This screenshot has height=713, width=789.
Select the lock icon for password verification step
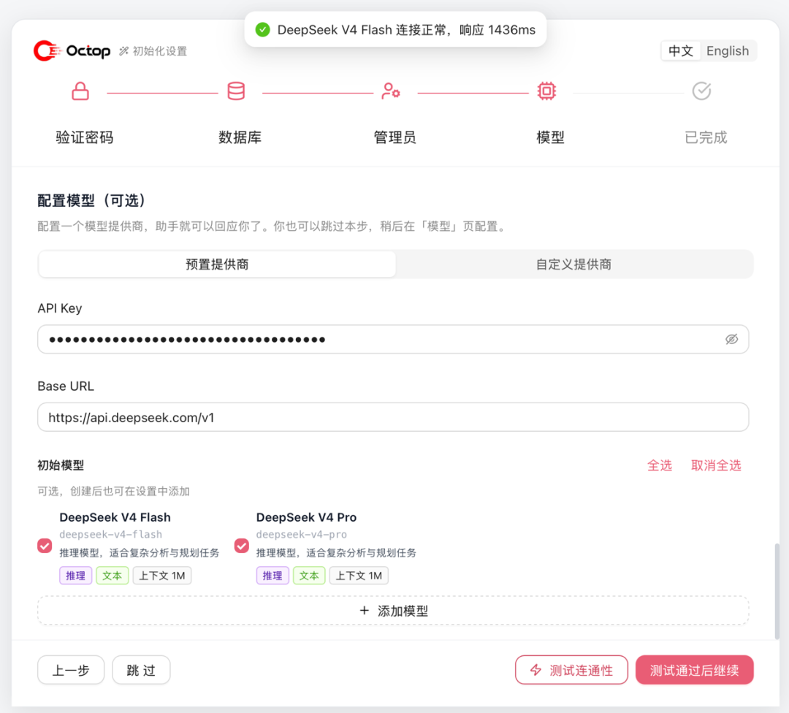(x=80, y=91)
